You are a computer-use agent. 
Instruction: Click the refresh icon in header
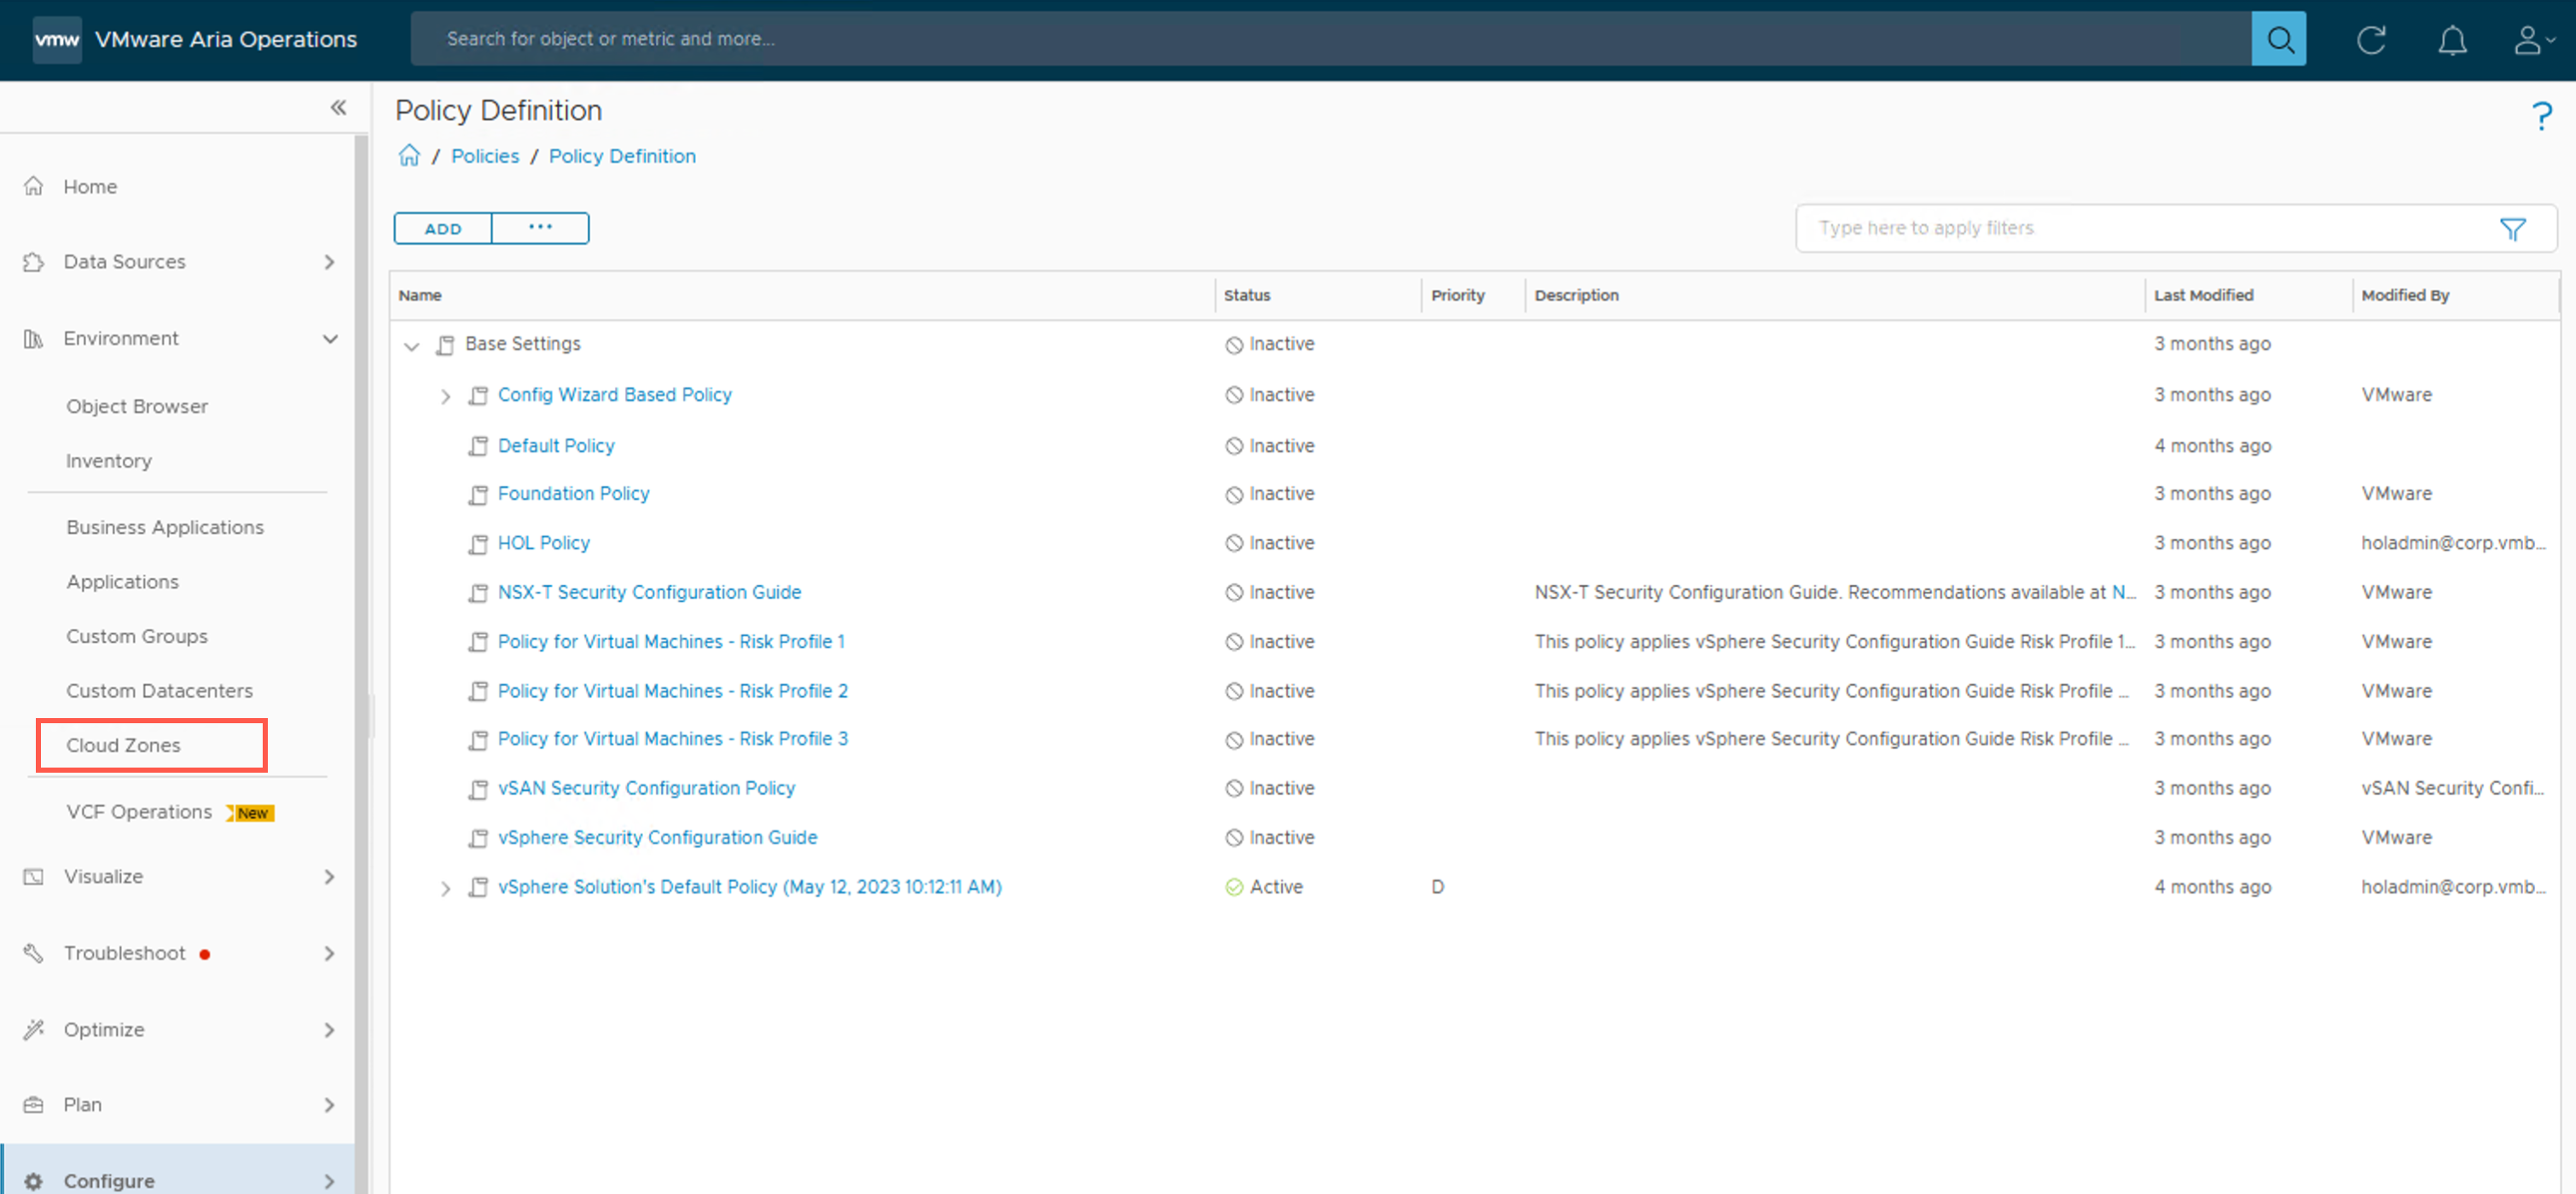(x=2371, y=40)
